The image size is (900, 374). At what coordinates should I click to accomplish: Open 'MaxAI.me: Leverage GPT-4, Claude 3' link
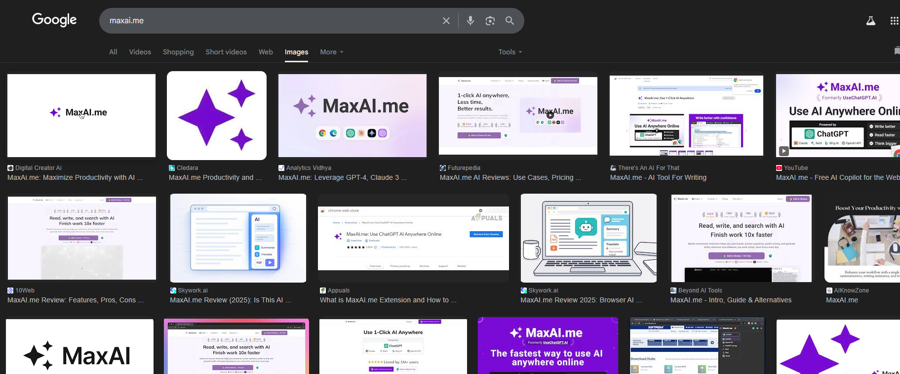(x=343, y=177)
